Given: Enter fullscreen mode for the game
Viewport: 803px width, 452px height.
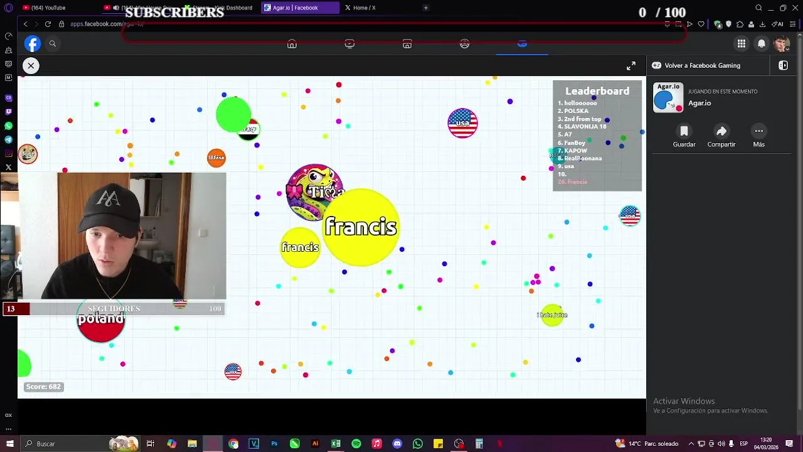Looking at the screenshot, I should click(x=631, y=65).
